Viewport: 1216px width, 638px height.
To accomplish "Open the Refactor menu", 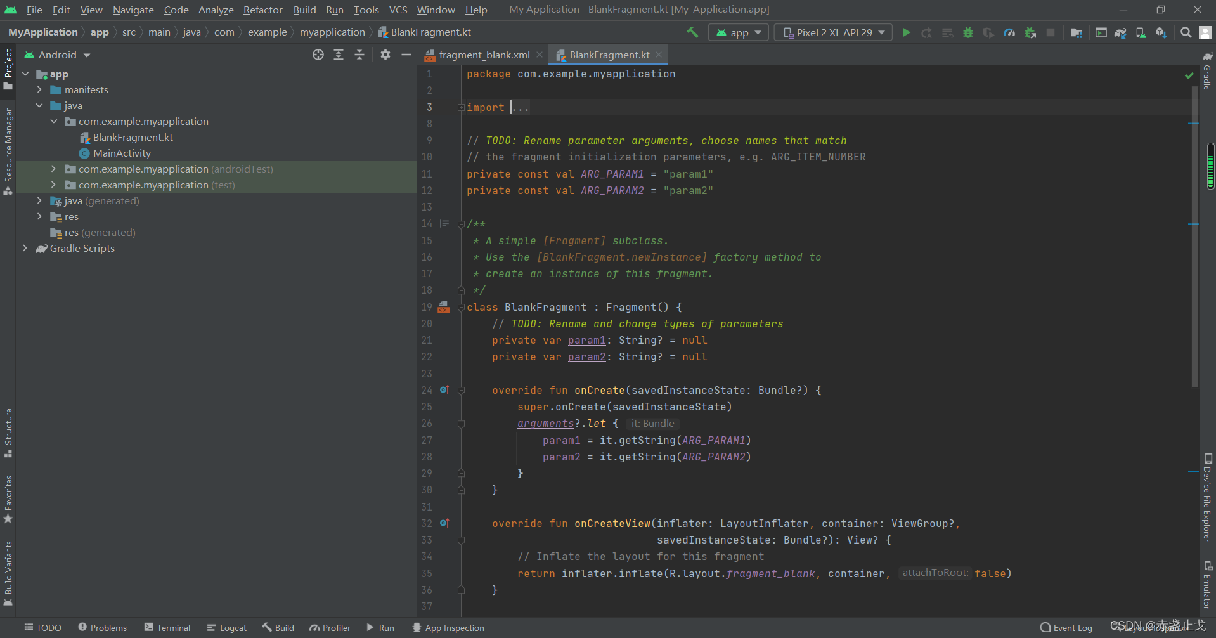I will tap(262, 10).
